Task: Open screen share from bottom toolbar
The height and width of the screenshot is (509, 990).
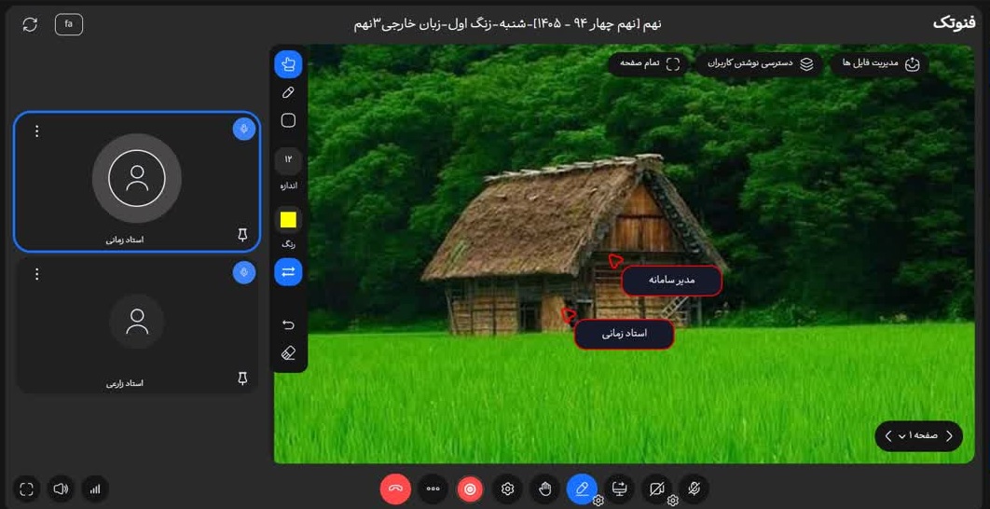Action: tap(619, 488)
